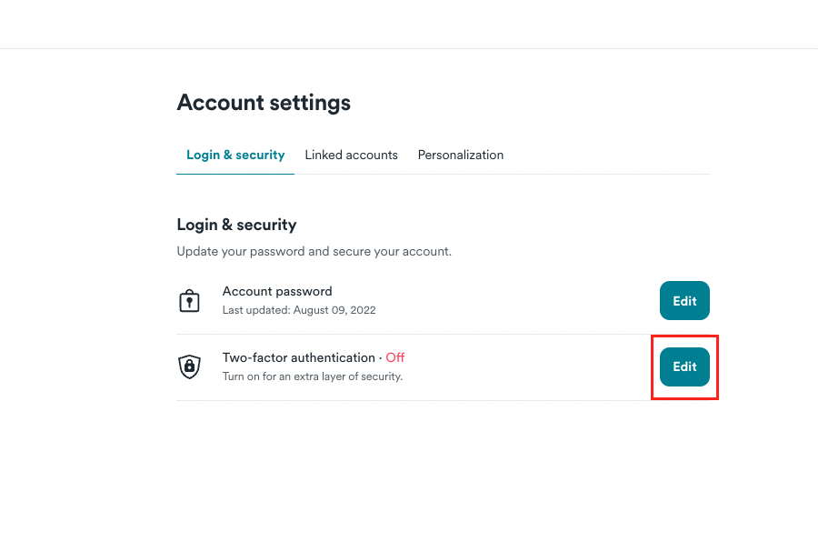Image resolution: width=818 pixels, height=542 pixels.
Task: Go to the Personalization tab
Action: pyautogui.click(x=460, y=156)
